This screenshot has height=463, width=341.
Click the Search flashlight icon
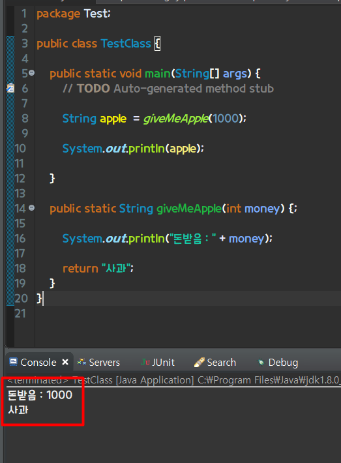click(x=200, y=363)
